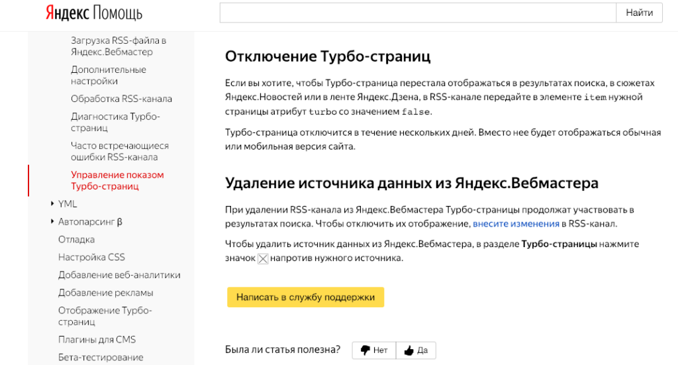The width and height of the screenshot is (678, 365).
Task: Open Бета-тестирование sidebar item
Action: click(x=101, y=357)
